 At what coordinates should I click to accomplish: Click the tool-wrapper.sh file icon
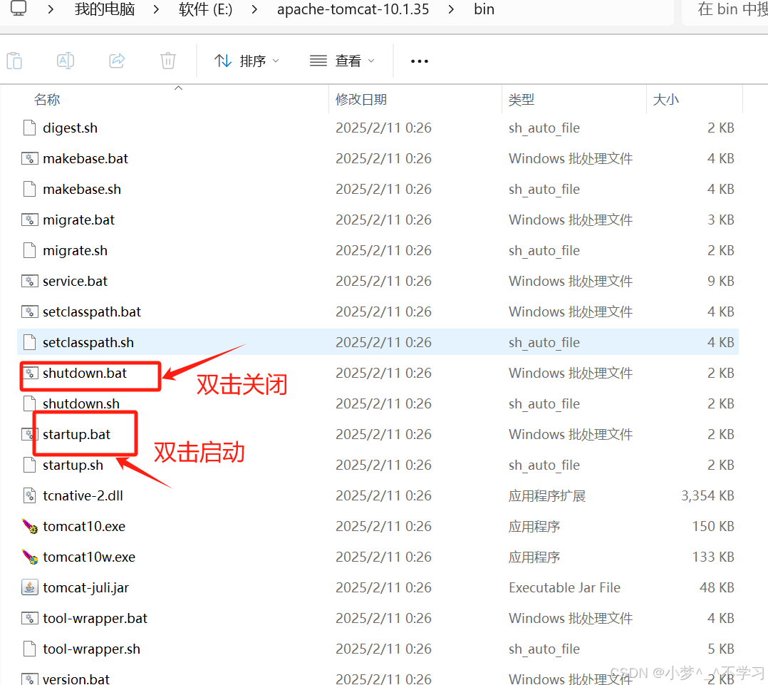pos(30,649)
